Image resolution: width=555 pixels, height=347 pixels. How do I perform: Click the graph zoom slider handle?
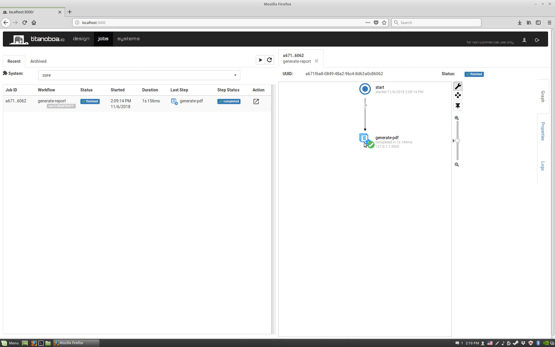[457, 141]
